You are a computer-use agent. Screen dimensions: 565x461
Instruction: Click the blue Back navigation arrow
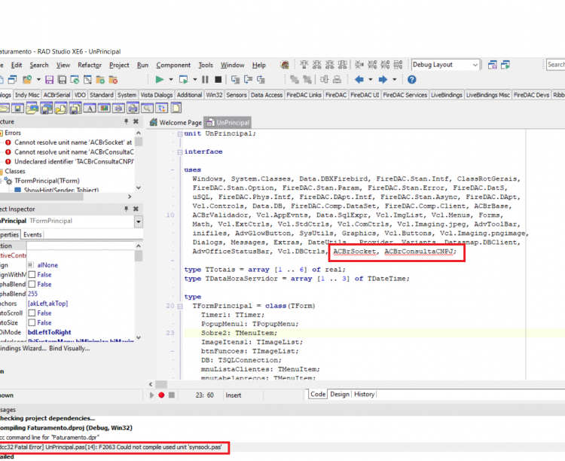pyautogui.click(x=359, y=79)
